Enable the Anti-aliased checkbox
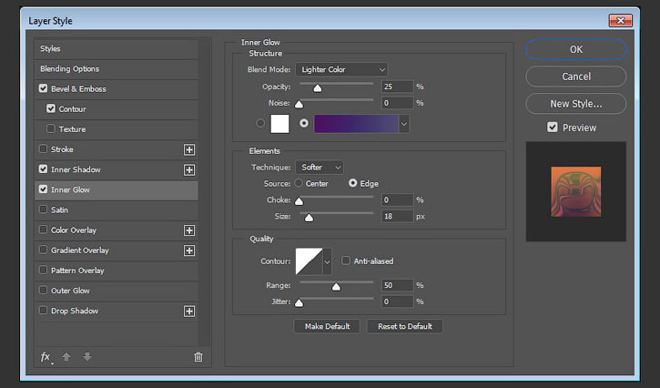660x388 pixels. [346, 260]
